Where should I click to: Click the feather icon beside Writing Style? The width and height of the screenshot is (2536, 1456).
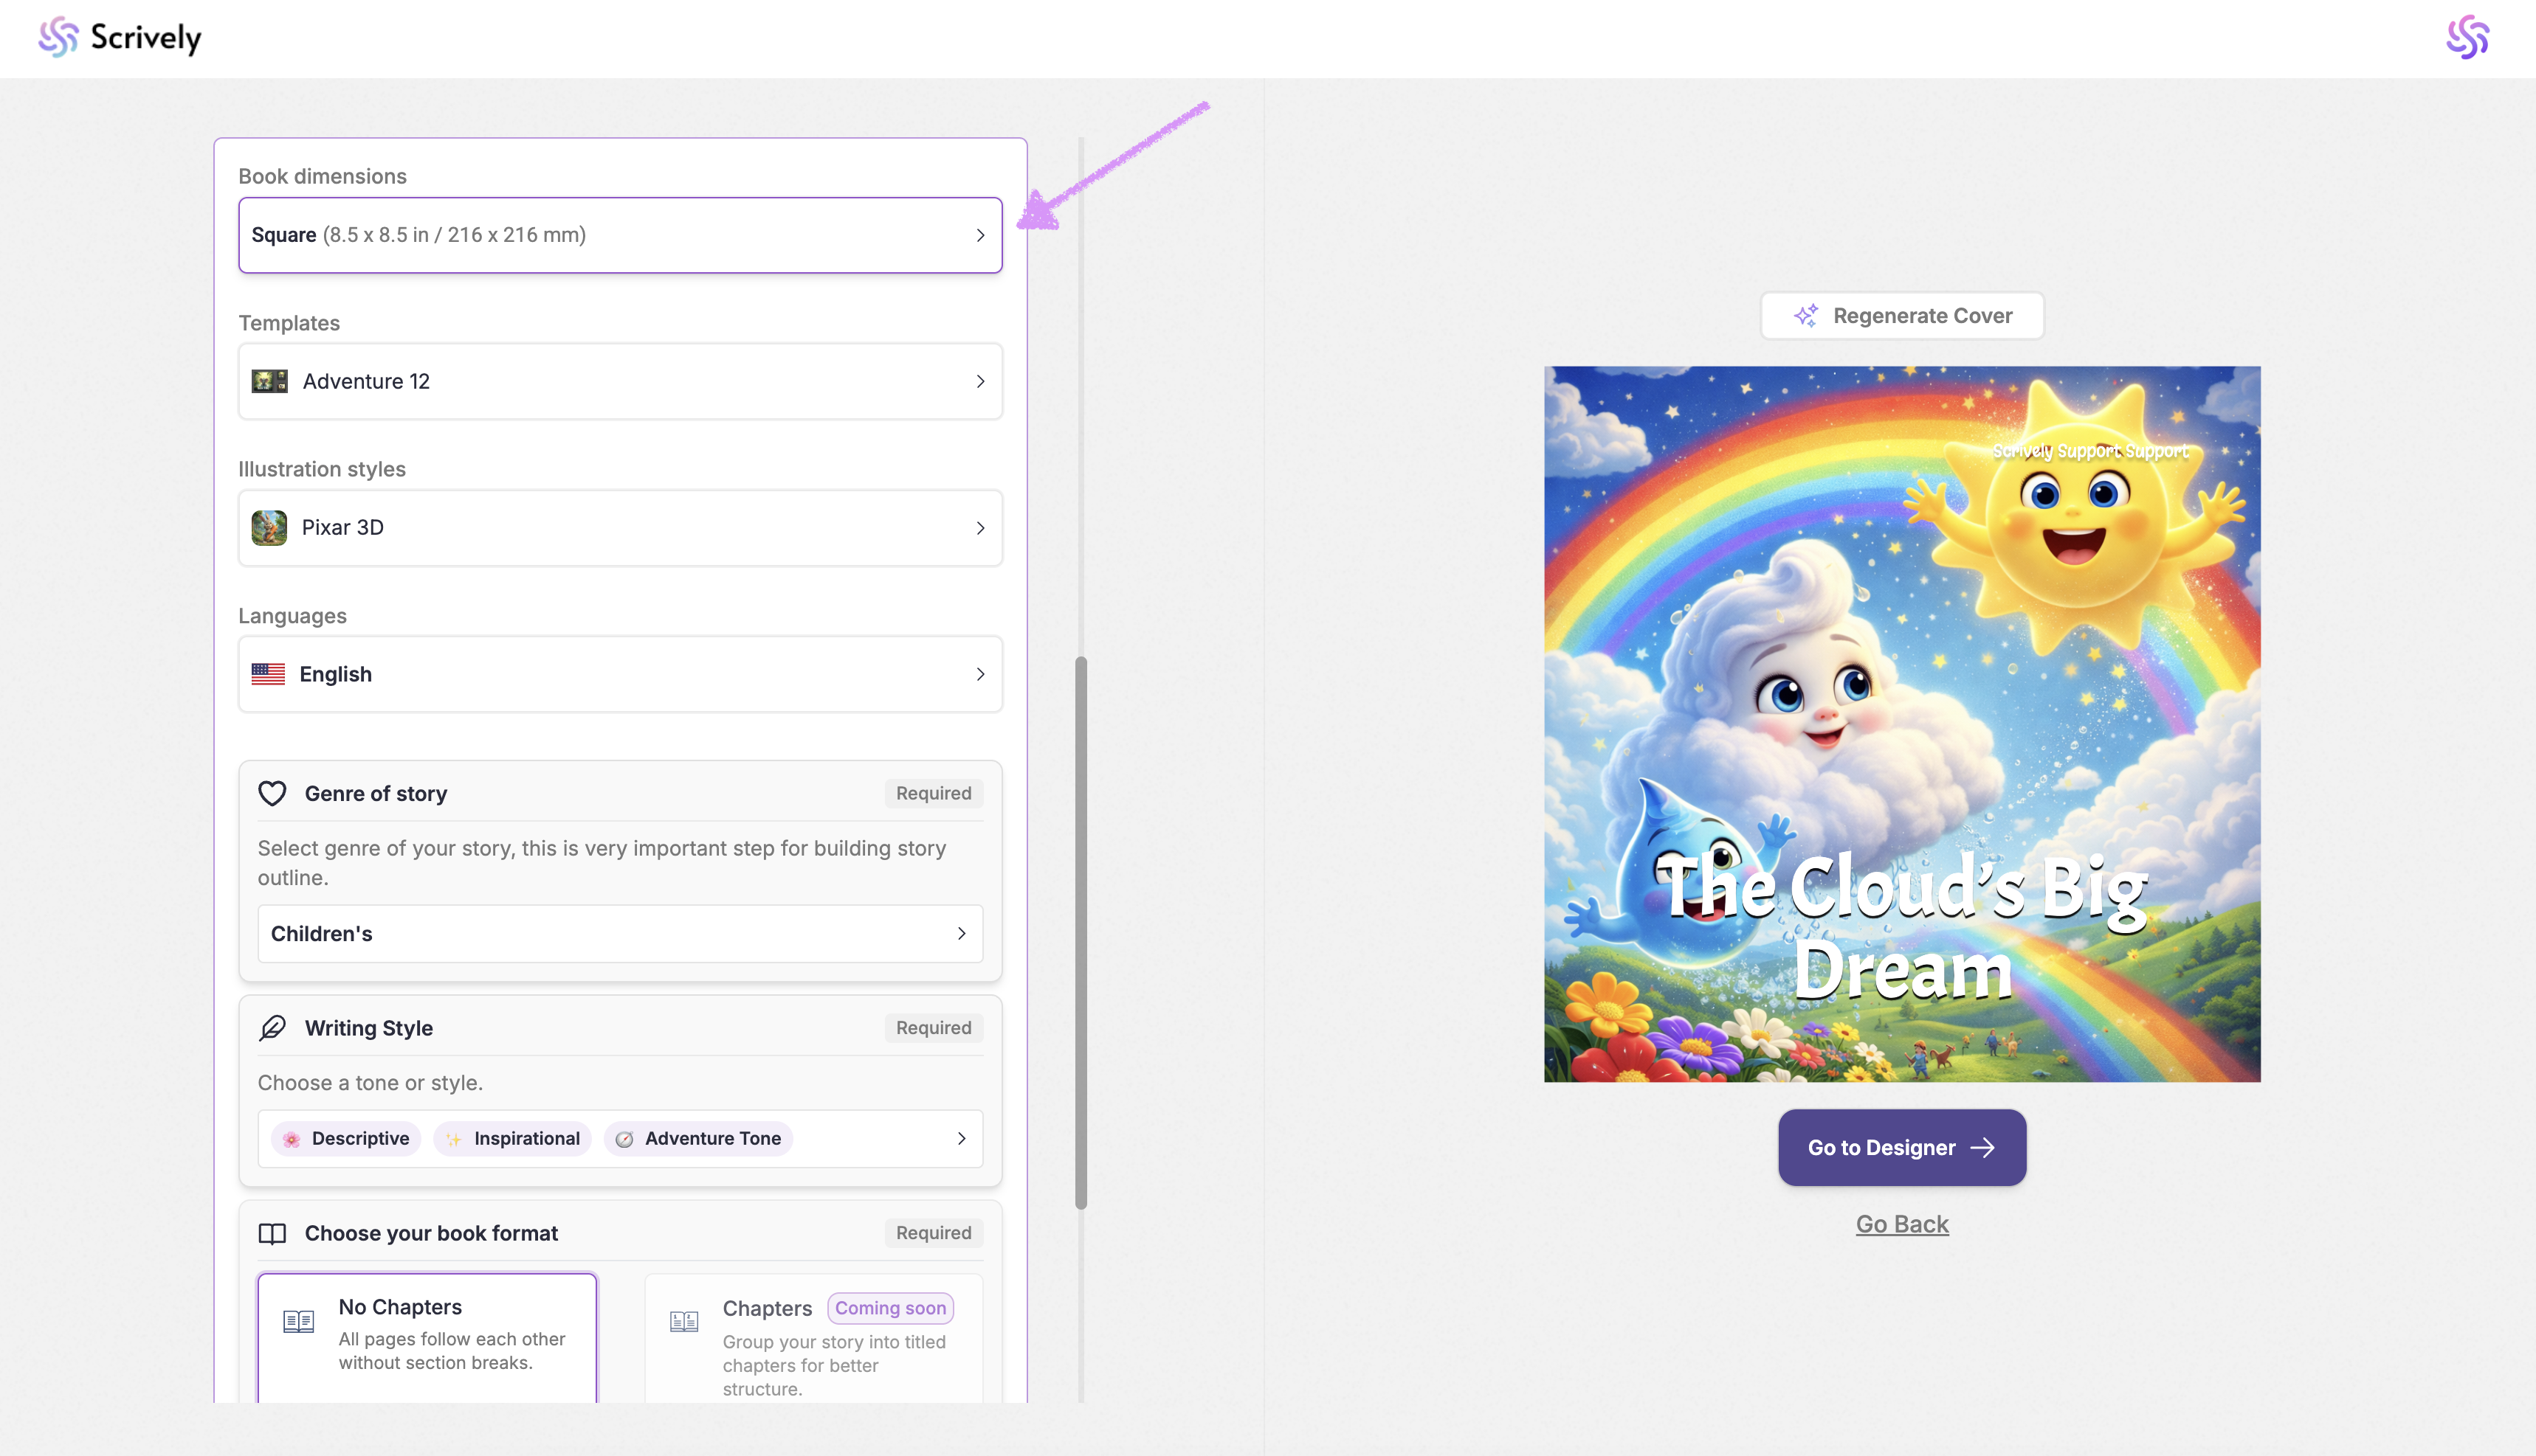pyautogui.click(x=272, y=1028)
